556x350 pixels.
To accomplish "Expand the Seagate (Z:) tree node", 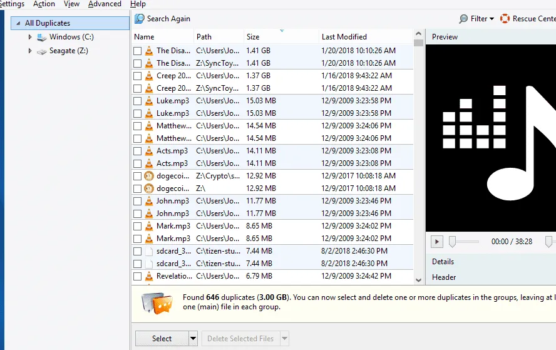I will [x=29, y=51].
